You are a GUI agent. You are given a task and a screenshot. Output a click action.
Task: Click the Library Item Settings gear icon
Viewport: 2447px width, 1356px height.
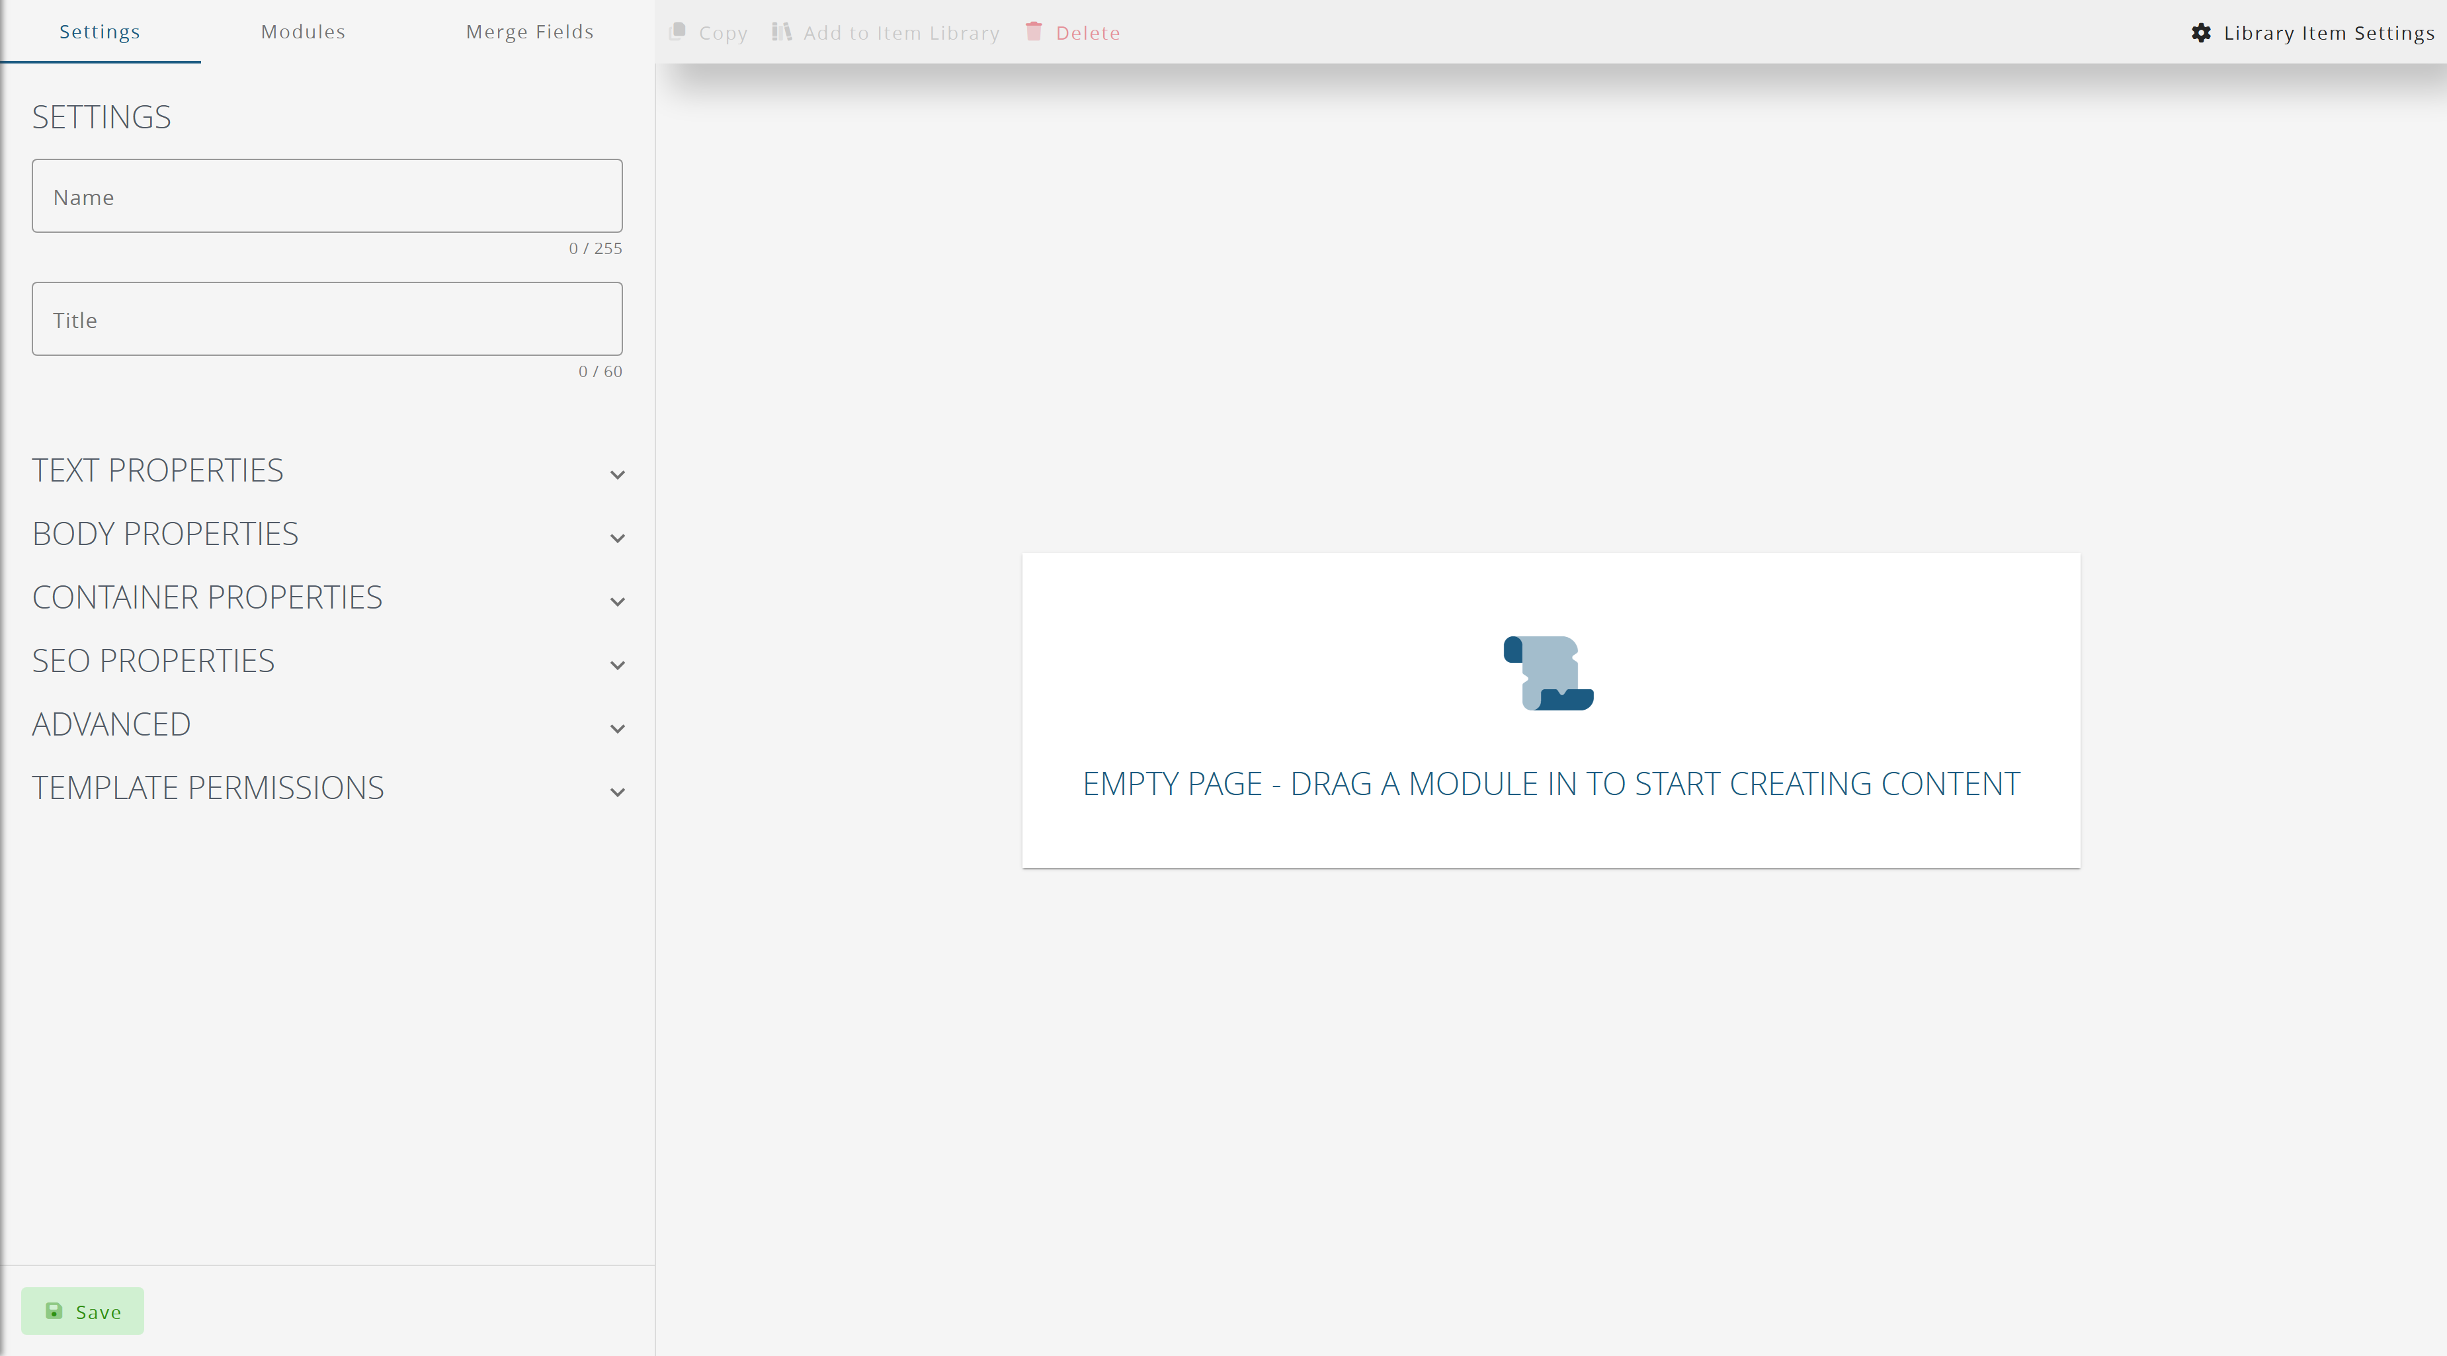coord(2201,32)
